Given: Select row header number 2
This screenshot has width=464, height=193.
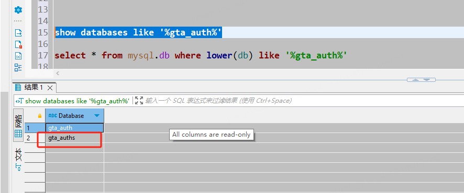Looking at the screenshot, I should [35, 138].
